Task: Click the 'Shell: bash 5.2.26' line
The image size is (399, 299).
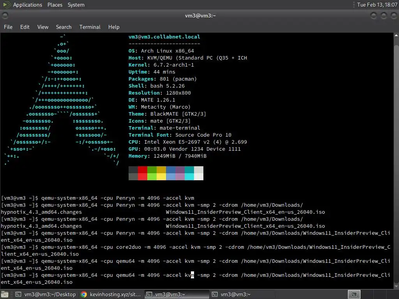Action: click(157, 86)
